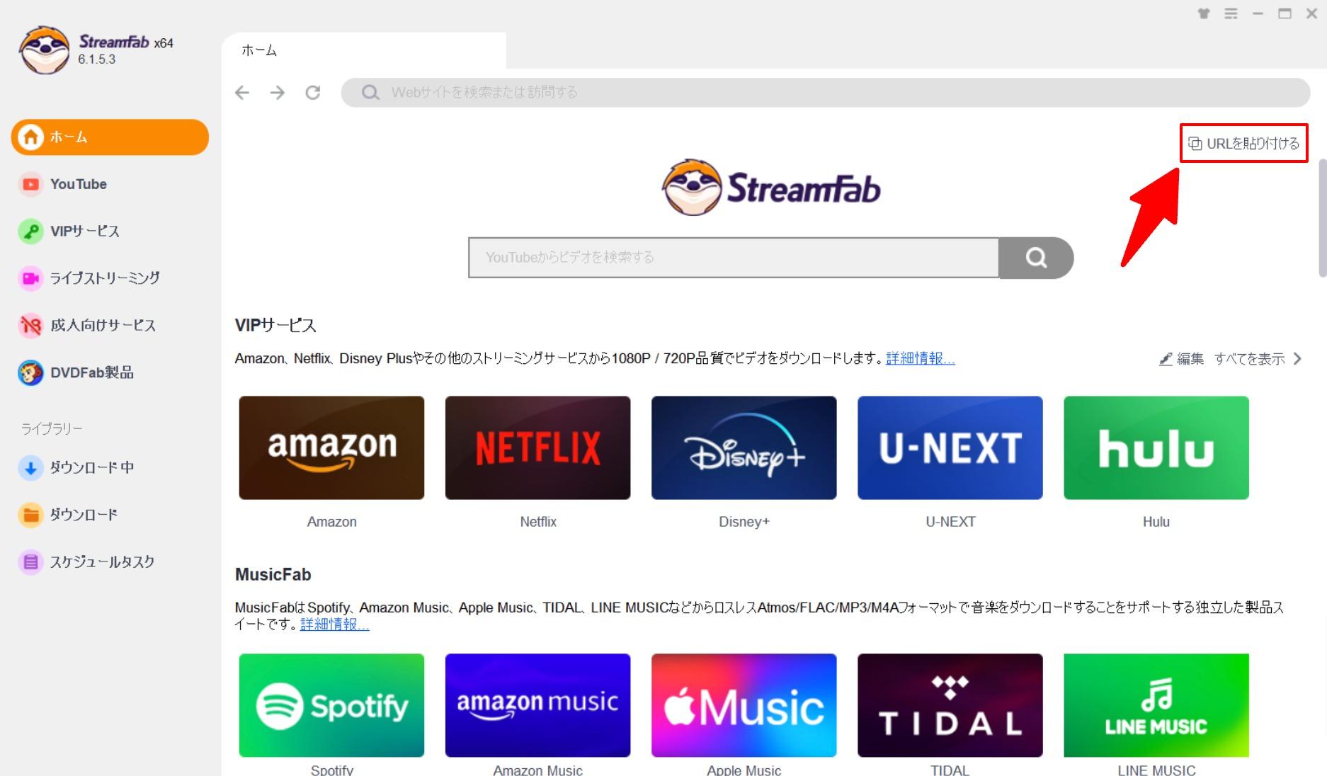
Task: Click すべてを表示 link
Action: click(1249, 359)
